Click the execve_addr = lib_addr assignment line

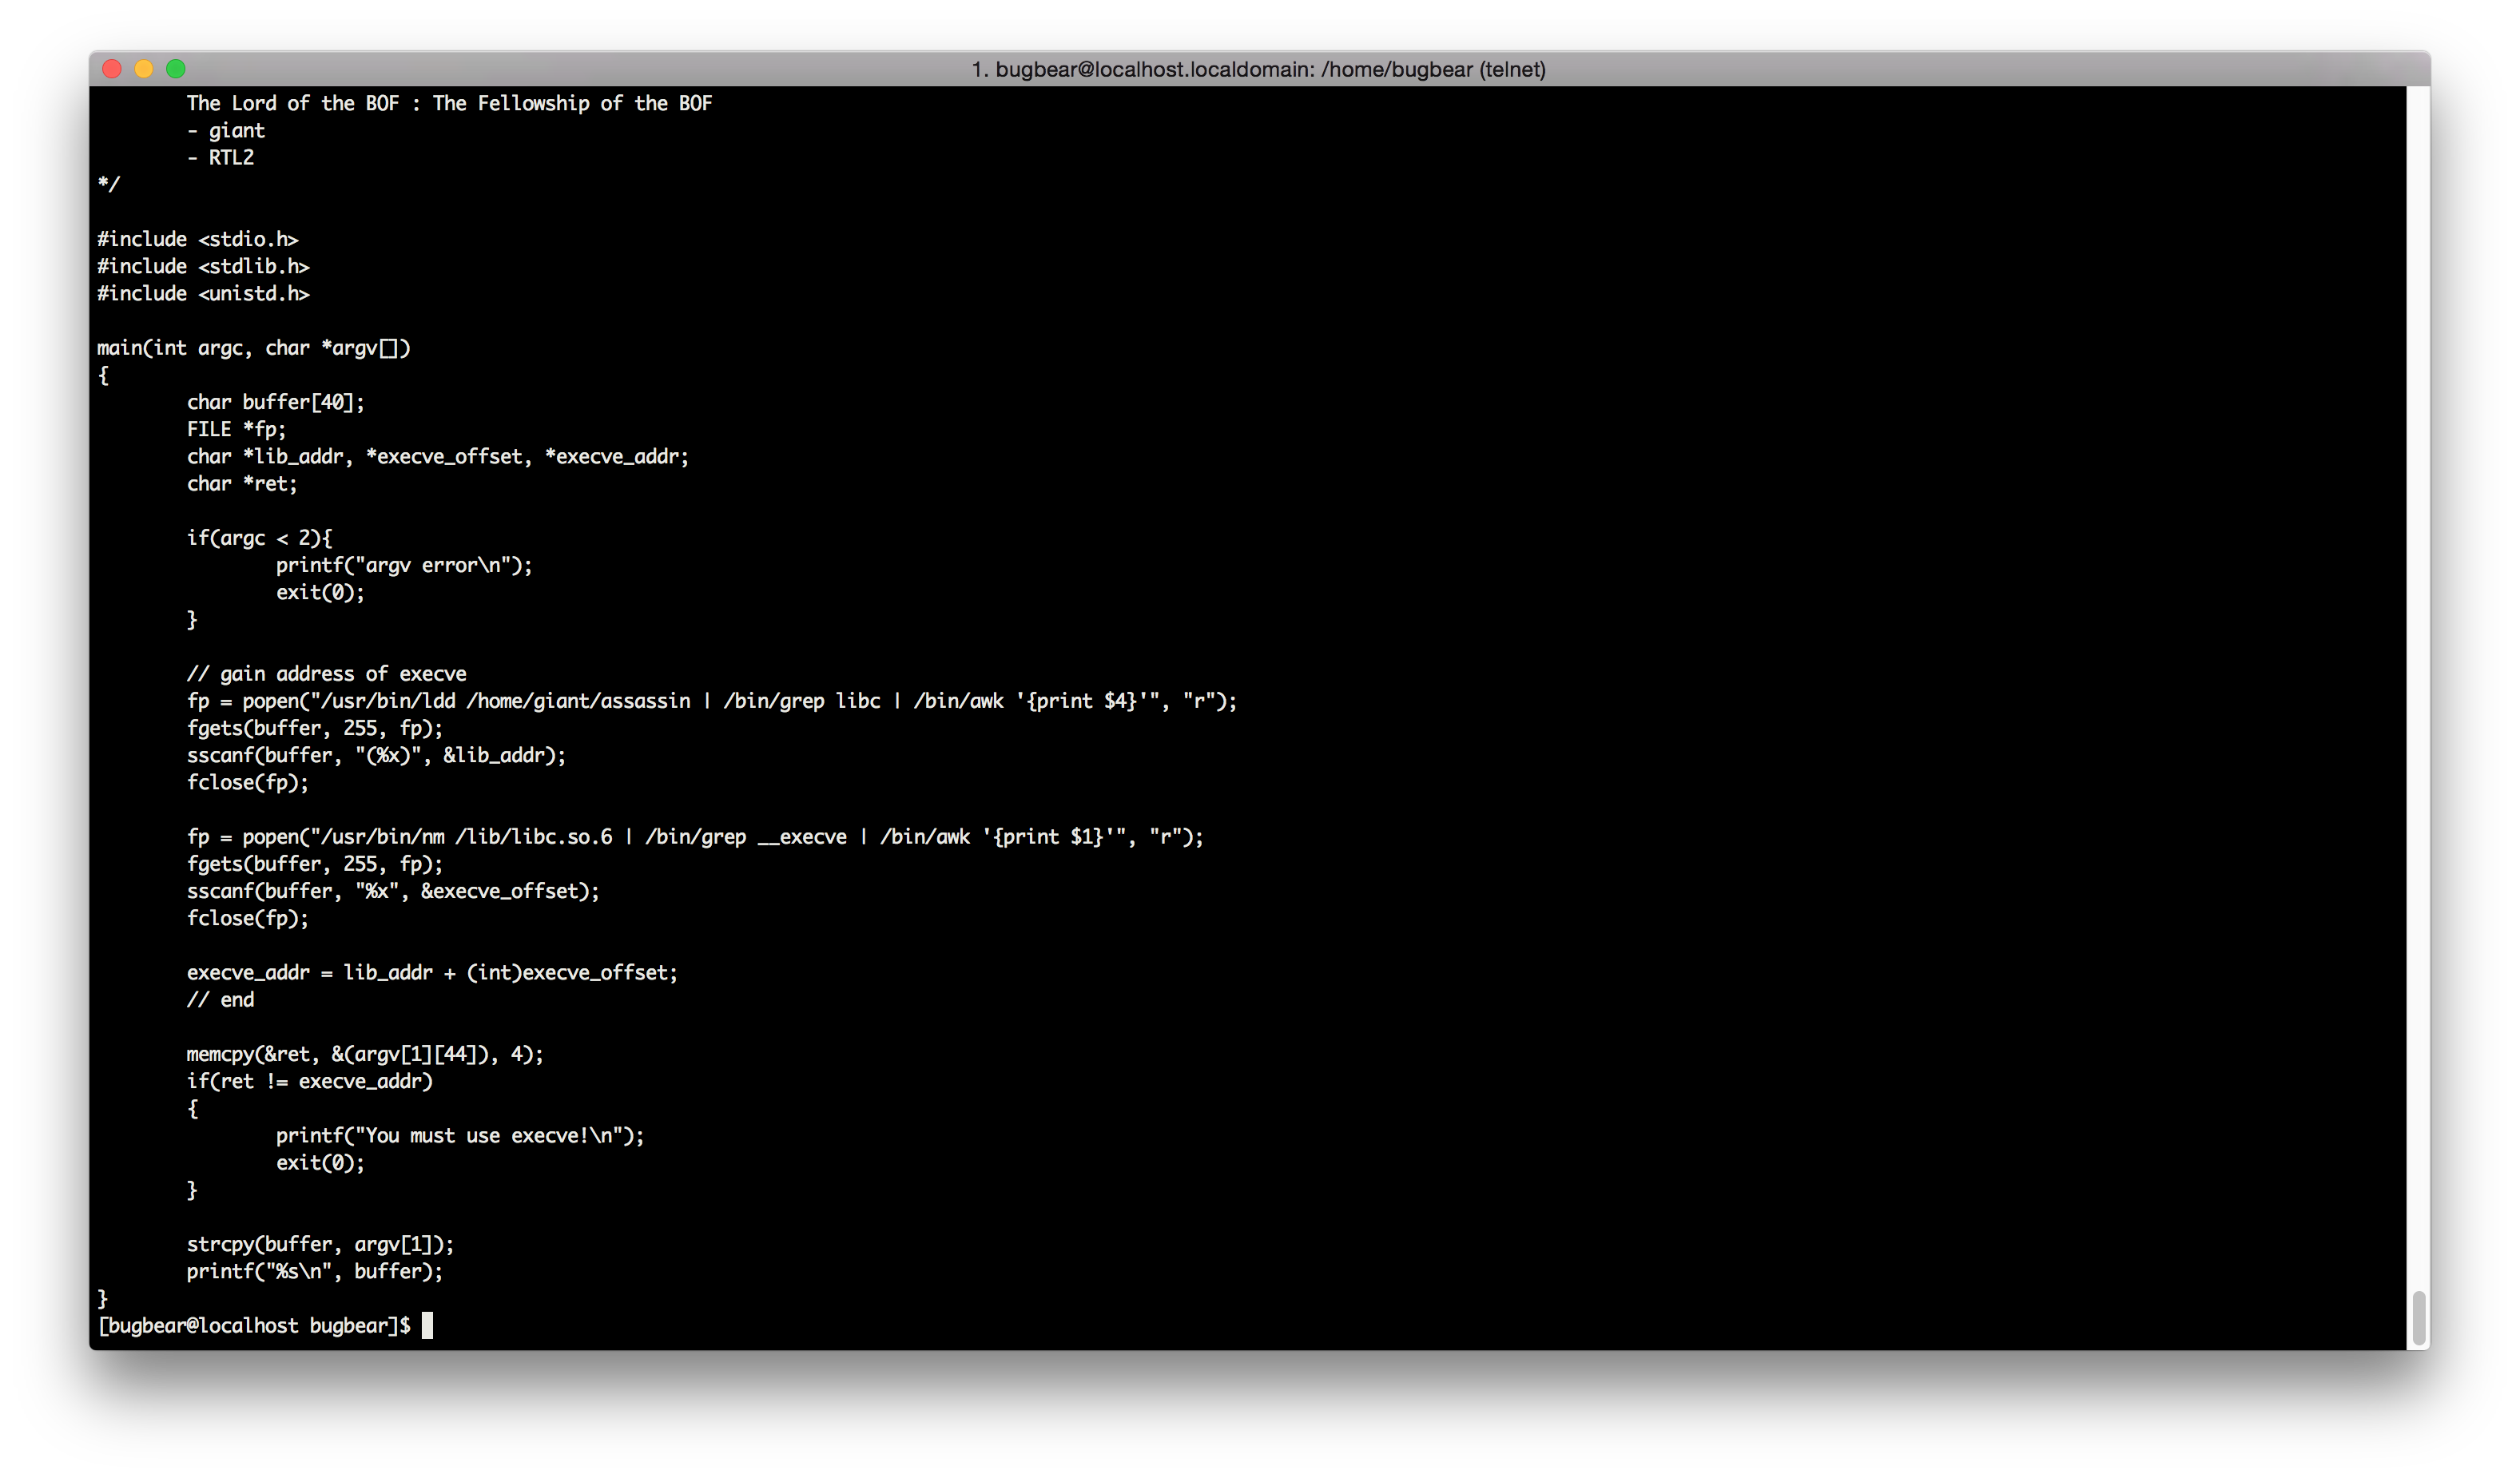[432, 972]
